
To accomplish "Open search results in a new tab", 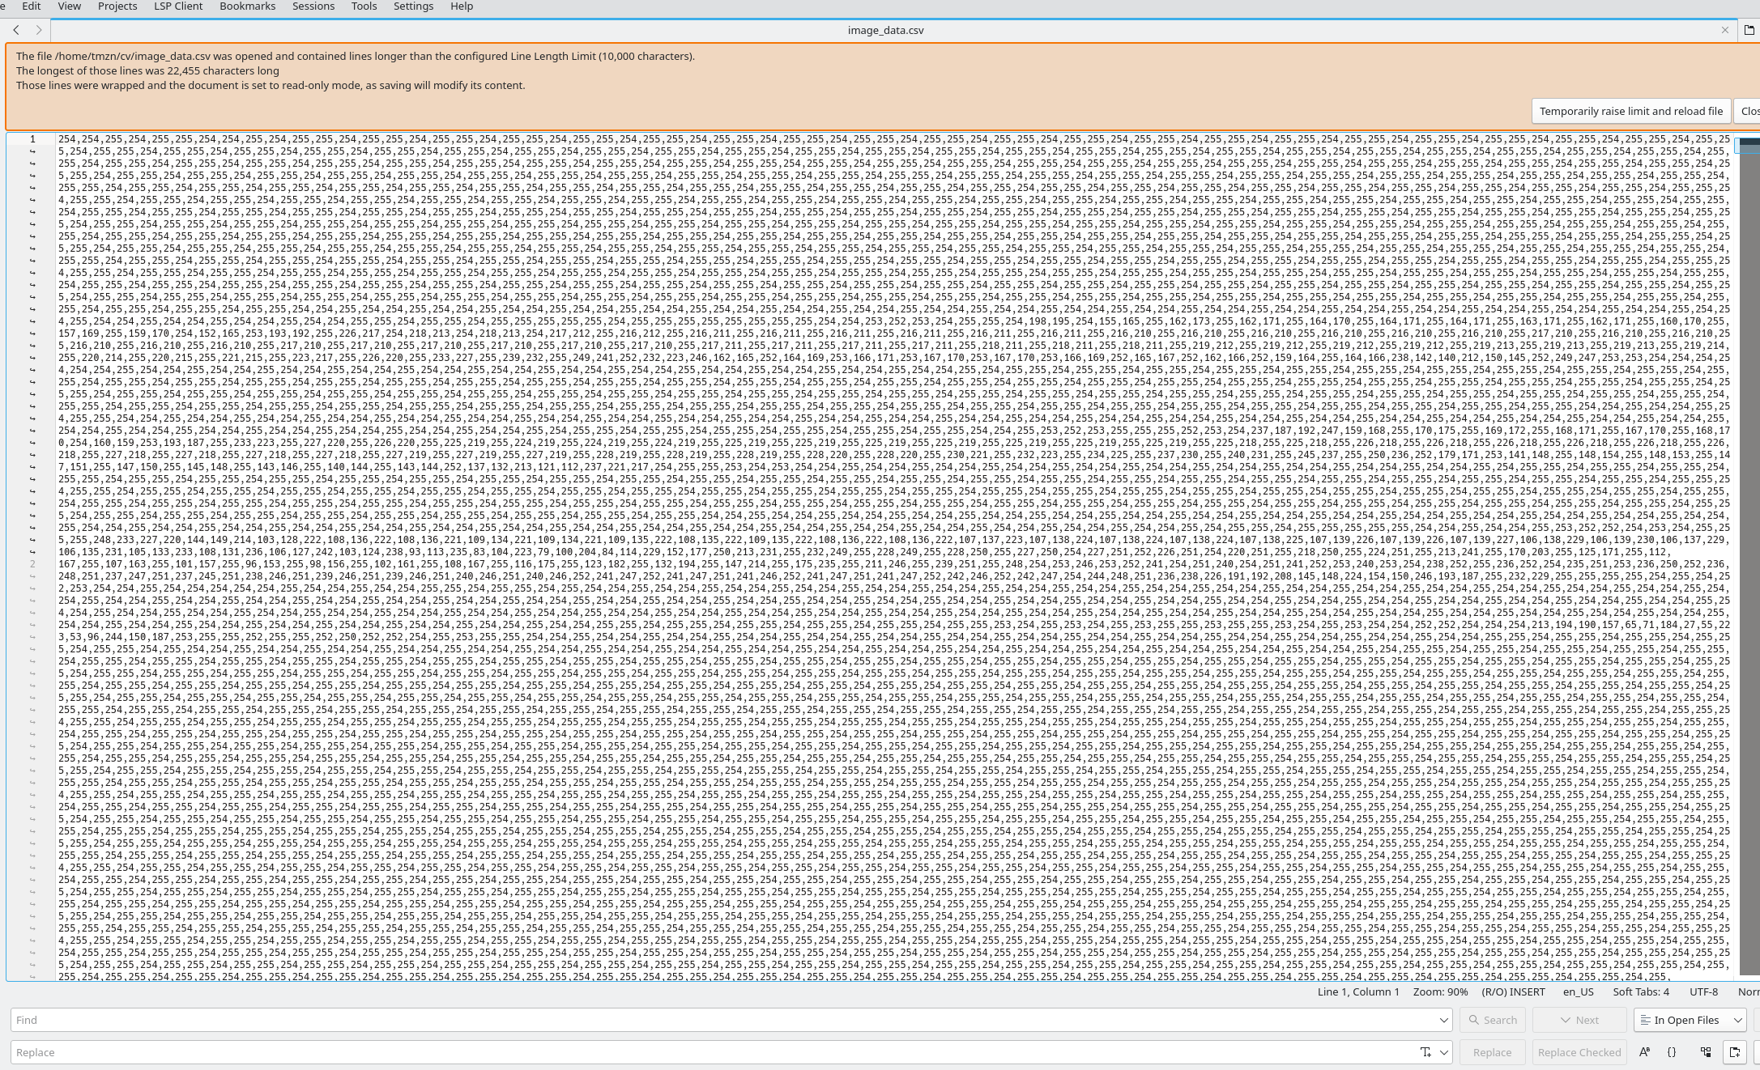I will pyautogui.click(x=1738, y=1052).
